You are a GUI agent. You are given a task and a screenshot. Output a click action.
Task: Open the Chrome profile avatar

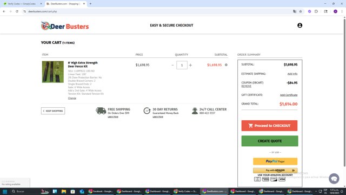[335, 11]
